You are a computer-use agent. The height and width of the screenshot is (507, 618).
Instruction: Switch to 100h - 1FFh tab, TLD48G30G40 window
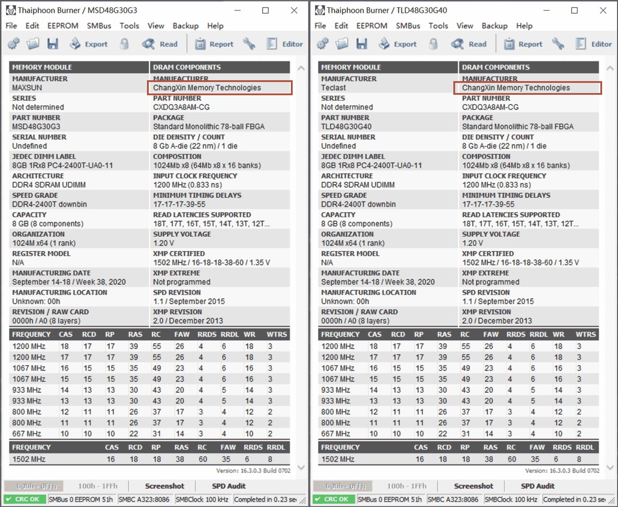tap(407, 486)
